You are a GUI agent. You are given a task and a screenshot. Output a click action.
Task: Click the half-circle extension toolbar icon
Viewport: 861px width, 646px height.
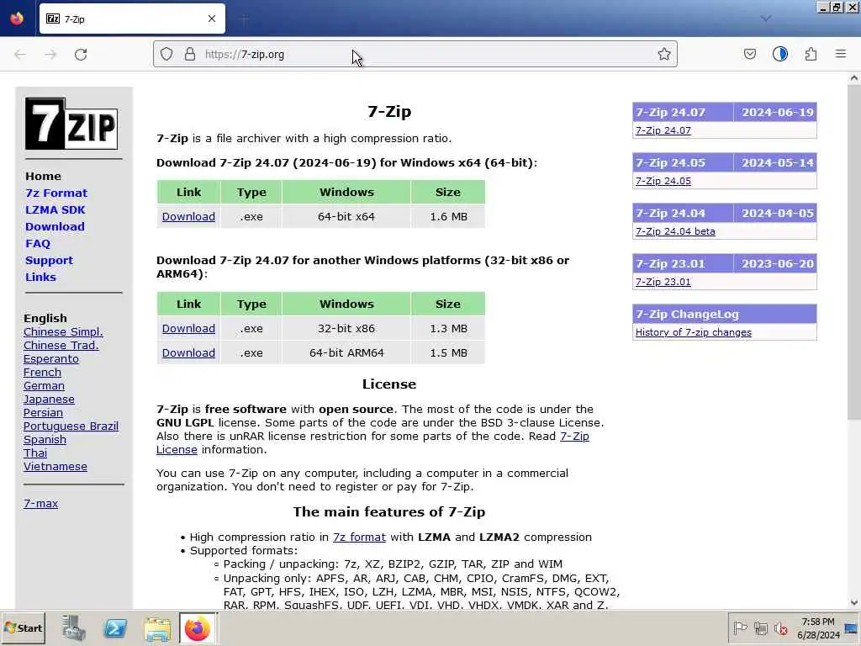pos(780,54)
